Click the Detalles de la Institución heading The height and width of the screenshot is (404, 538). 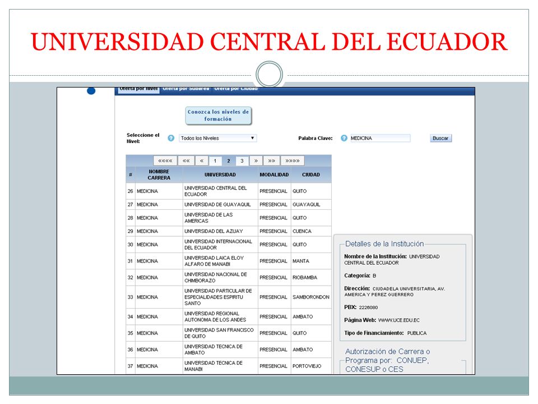point(384,244)
